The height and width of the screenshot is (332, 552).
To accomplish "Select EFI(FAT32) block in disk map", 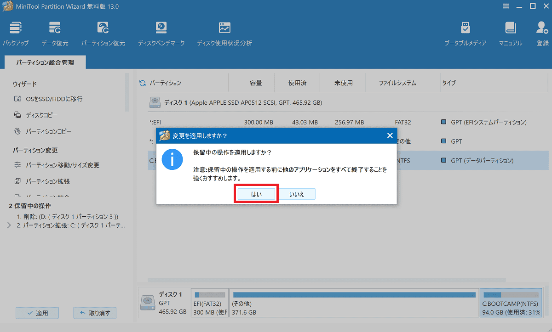I will [x=210, y=303].
